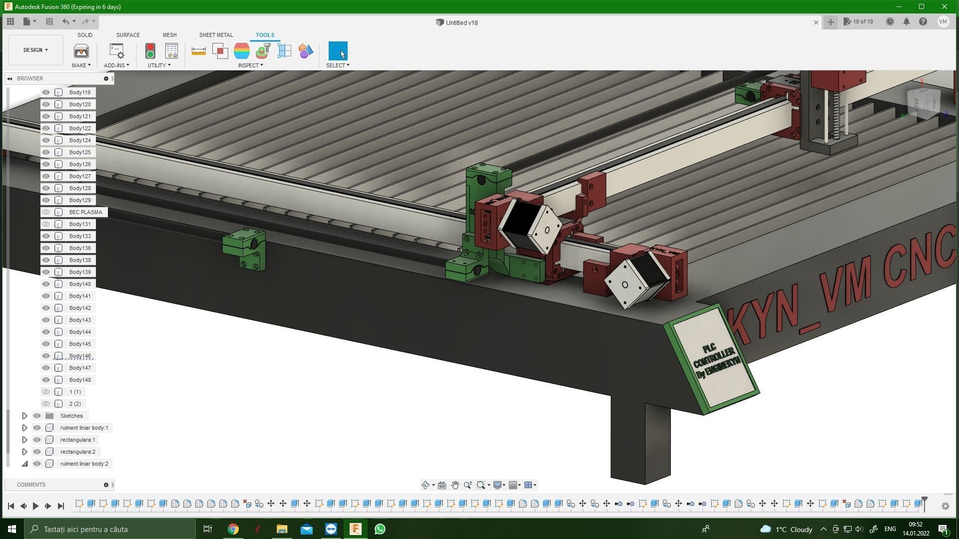This screenshot has height=539, width=959.
Task: Click the 3D Print make icon
Action: pyautogui.click(x=81, y=51)
